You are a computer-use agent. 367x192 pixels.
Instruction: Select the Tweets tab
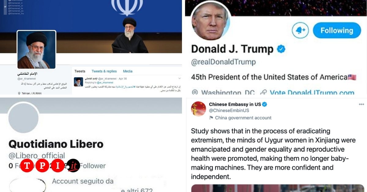tap(80, 71)
